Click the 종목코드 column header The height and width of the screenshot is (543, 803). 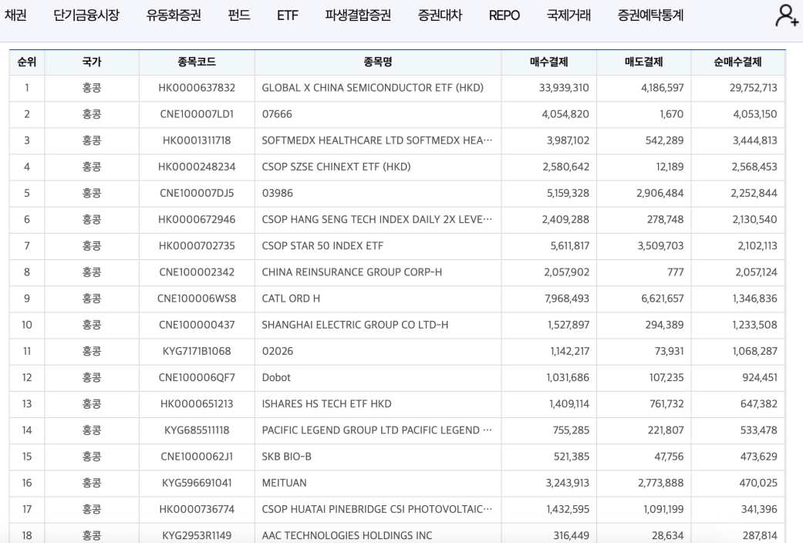click(197, 62)
